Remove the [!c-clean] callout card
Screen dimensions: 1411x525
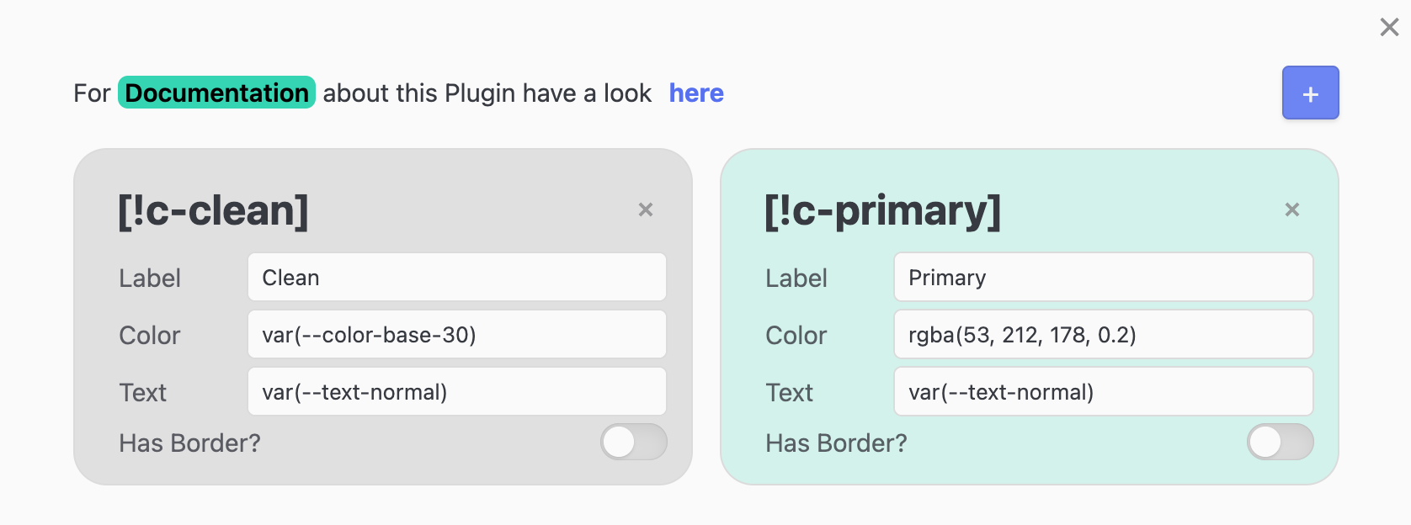[x=646, y=209]
